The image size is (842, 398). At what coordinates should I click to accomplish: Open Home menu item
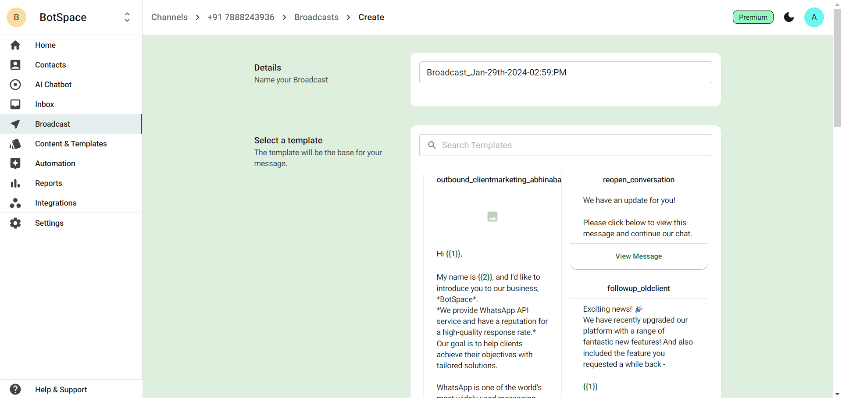71,45
